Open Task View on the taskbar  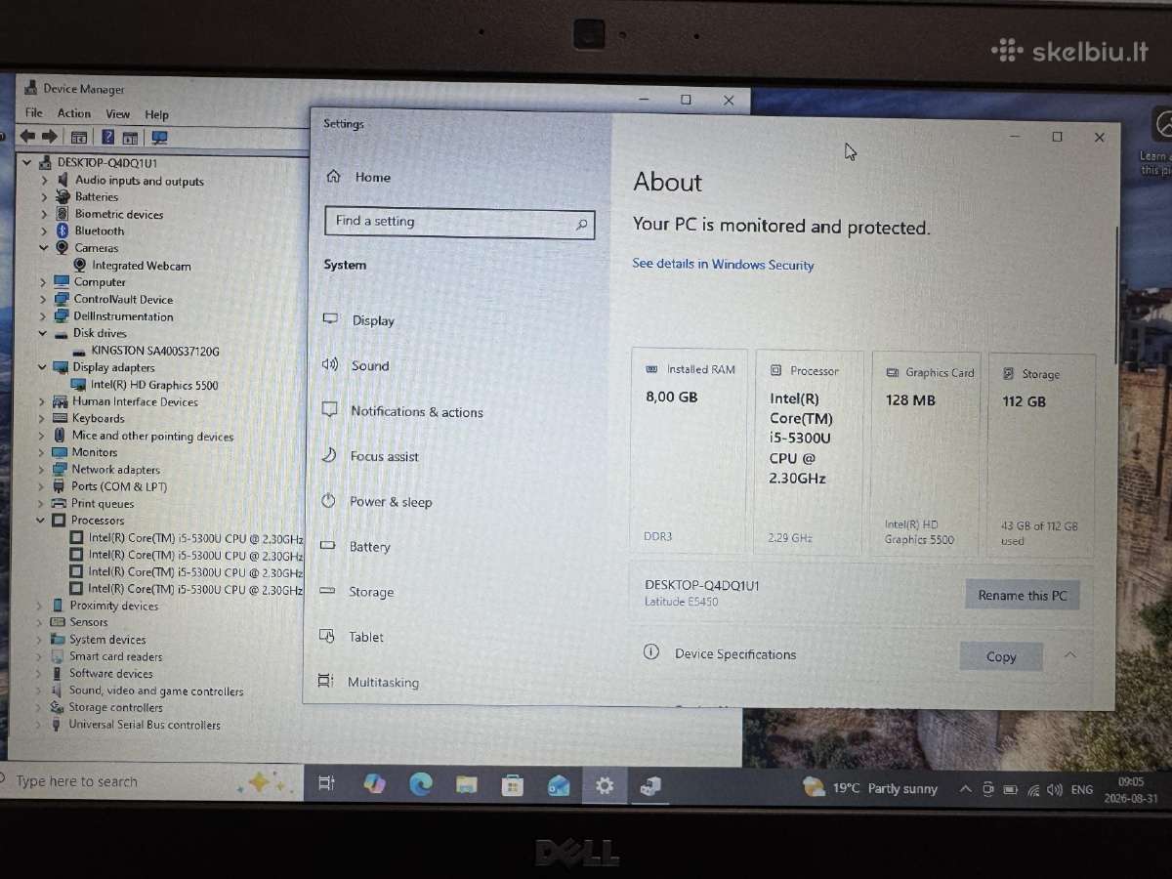pos(327,783)
